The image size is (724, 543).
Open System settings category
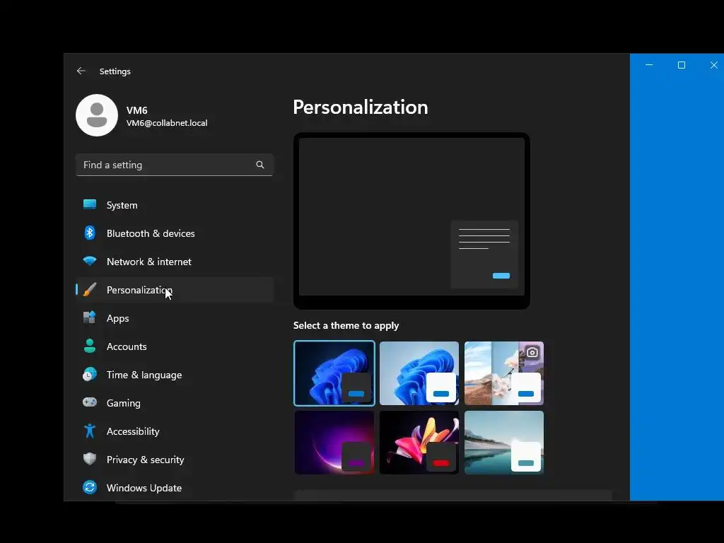tap(175, 205)
